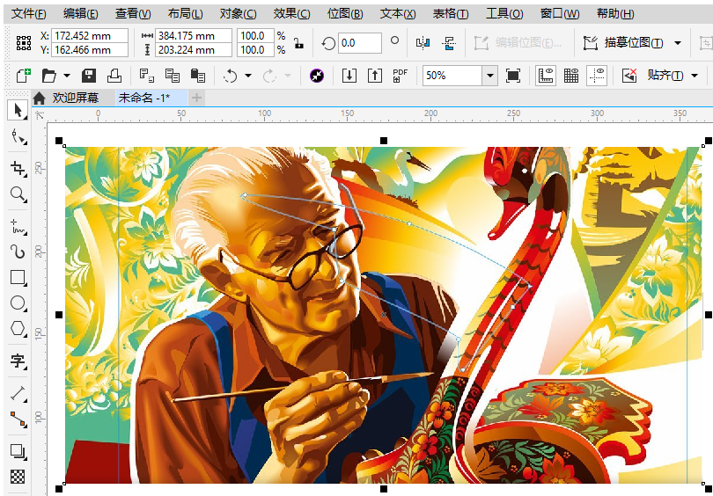Open the 效果 menu
Screen dimensions: 713x496
[x=292, y=14]
